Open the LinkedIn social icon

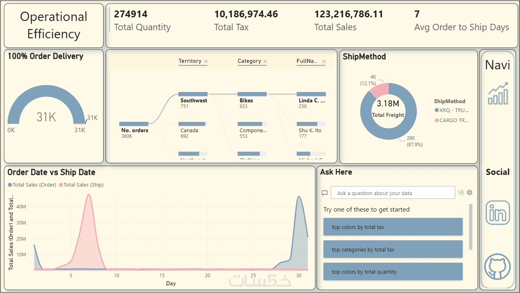(x=498, y=212)
